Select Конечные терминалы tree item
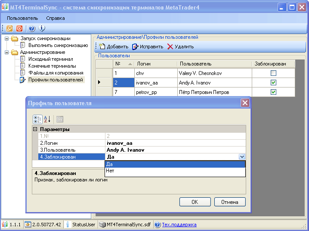The image size is (309, 231). pos(52,66)
